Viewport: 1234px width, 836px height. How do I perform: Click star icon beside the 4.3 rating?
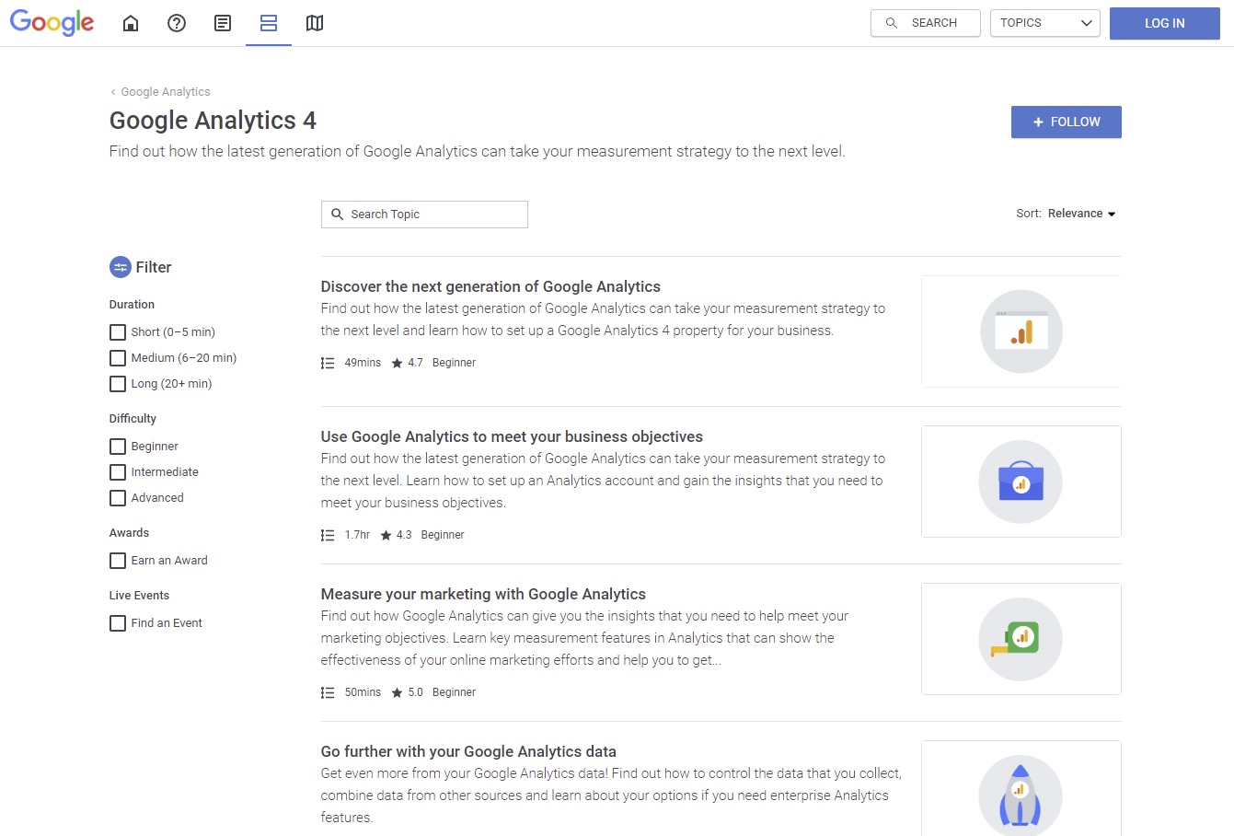pos(386,535)
